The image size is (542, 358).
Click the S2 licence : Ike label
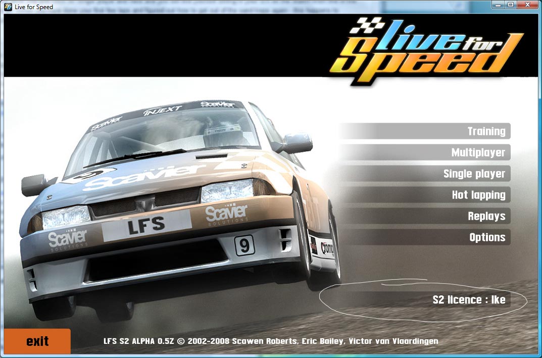coord(469,299)
